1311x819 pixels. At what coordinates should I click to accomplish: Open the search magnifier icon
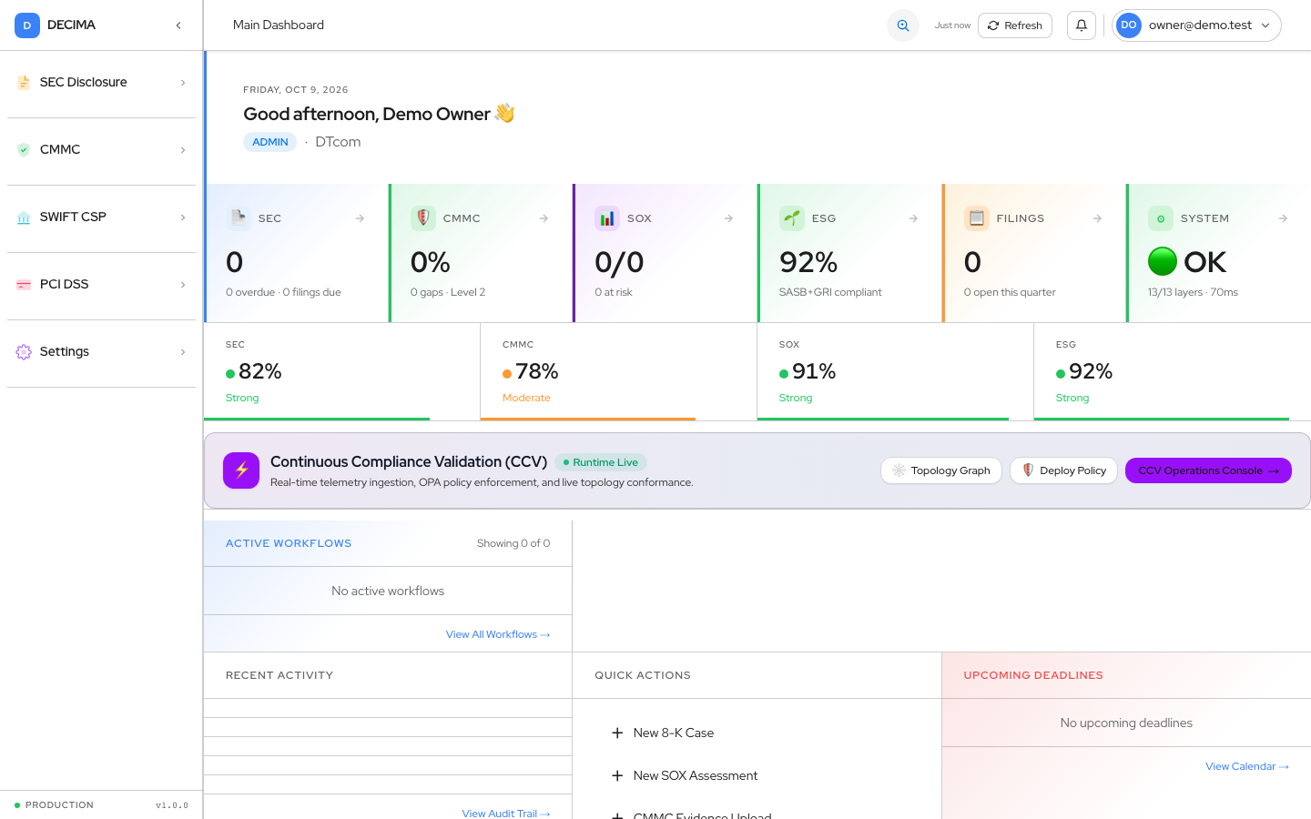pos(902,25)
